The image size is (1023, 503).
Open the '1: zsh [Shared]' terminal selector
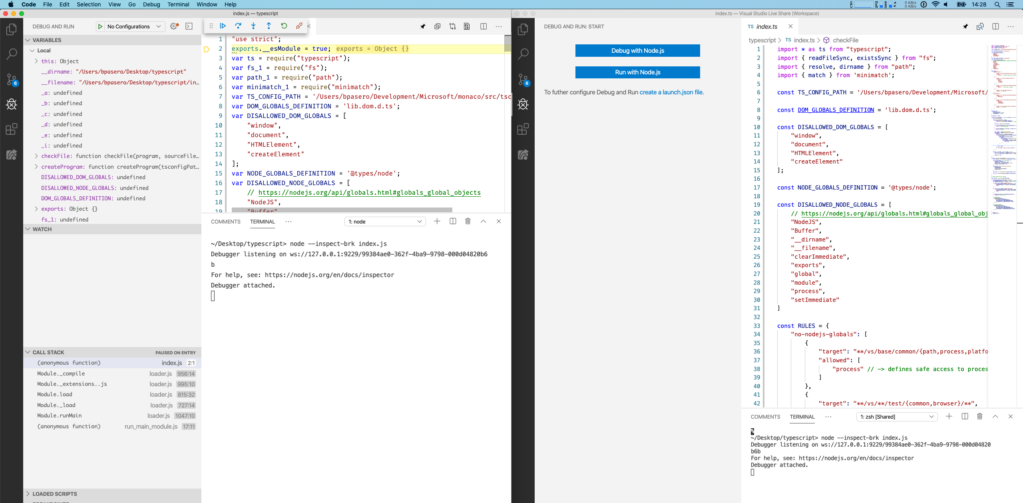point(897,417)
